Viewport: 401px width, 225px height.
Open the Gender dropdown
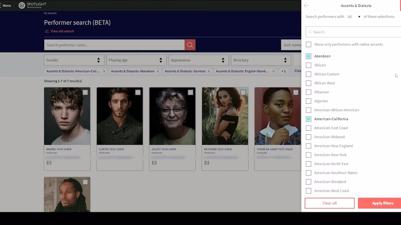[x=74, y=60]
